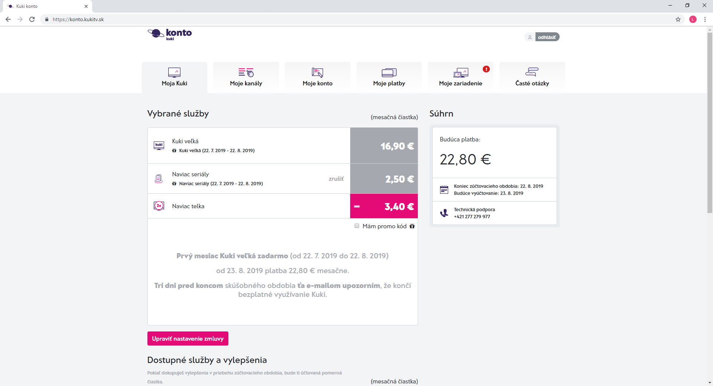Screen dimensions: 713x386
Task: Click the phone icon for Technická podpora
Action: point(444,213)
